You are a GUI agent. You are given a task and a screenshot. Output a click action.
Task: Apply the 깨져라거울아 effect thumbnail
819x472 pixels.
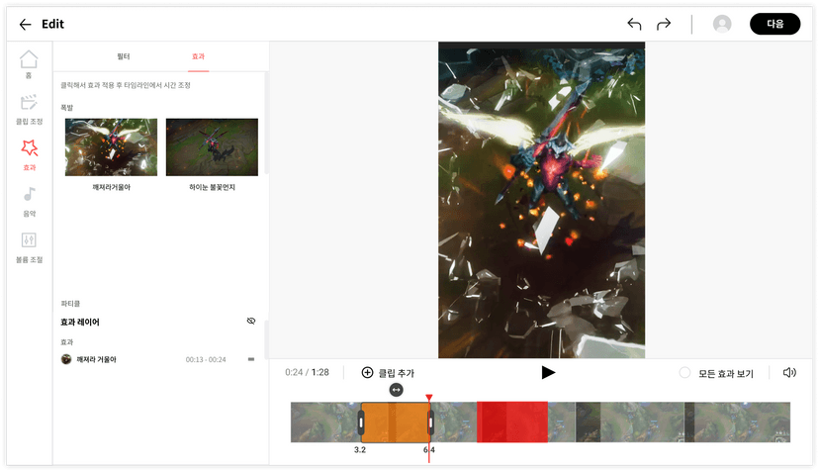(111, 146)
